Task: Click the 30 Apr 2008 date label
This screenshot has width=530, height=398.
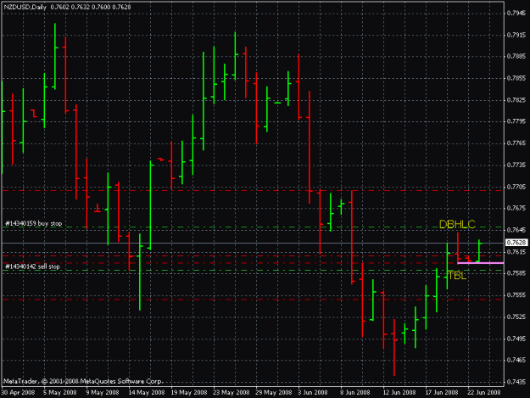Action: (x=18, y=392)
